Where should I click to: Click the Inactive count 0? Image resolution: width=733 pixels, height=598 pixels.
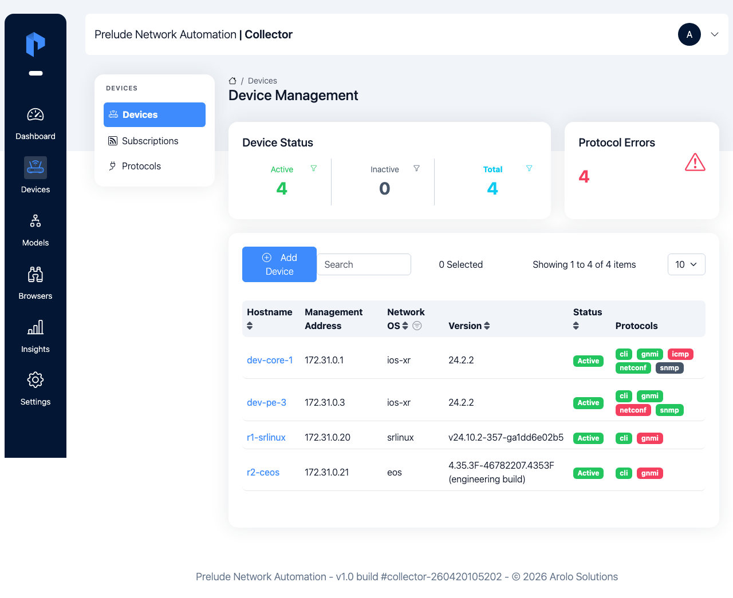(385, 188)
